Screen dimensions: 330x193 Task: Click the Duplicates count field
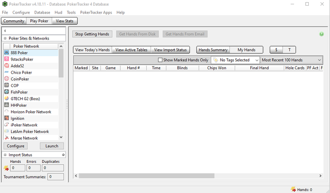53,168
